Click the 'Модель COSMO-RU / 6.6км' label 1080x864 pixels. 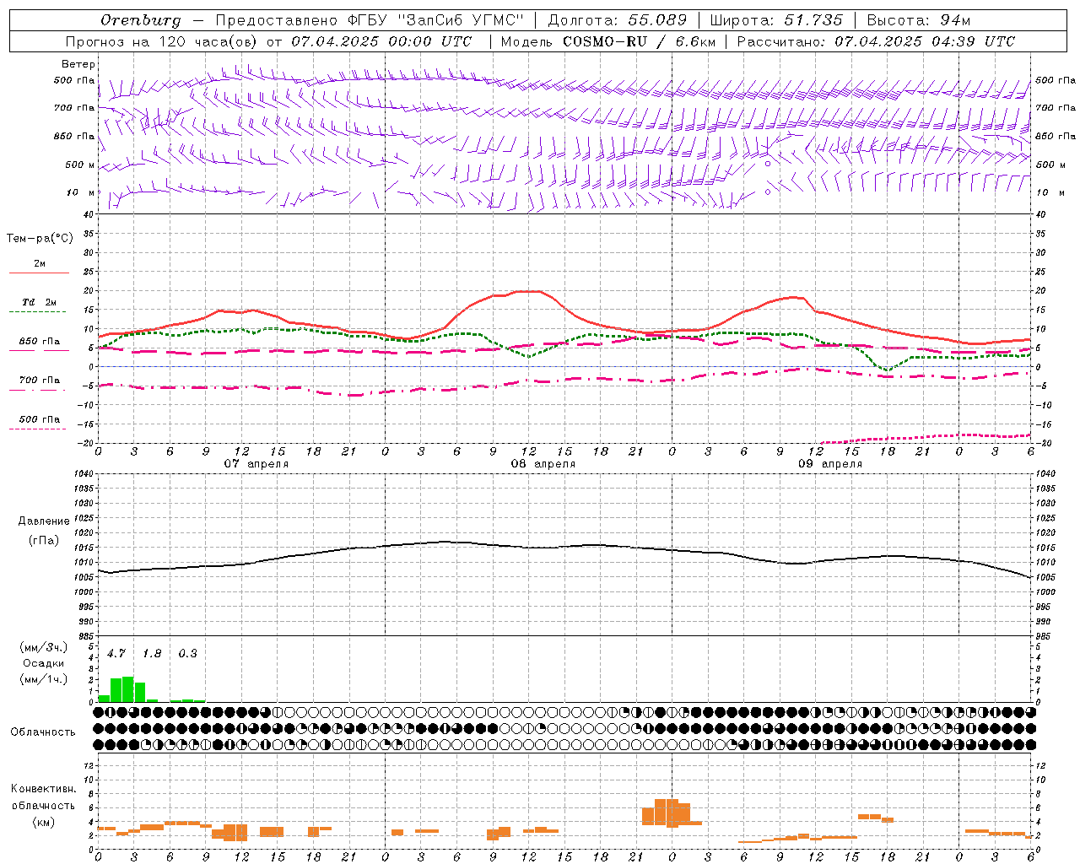pyautogui.click(x=608, y=41)
